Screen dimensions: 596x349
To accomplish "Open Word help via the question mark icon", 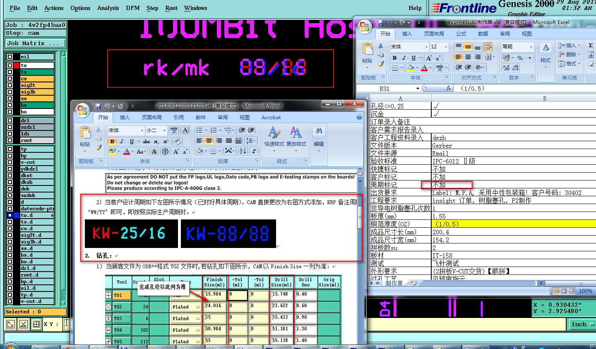I will click(x=359, y=117).
